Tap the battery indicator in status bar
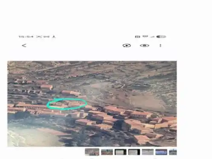212x159 pixels. (161, 37)
